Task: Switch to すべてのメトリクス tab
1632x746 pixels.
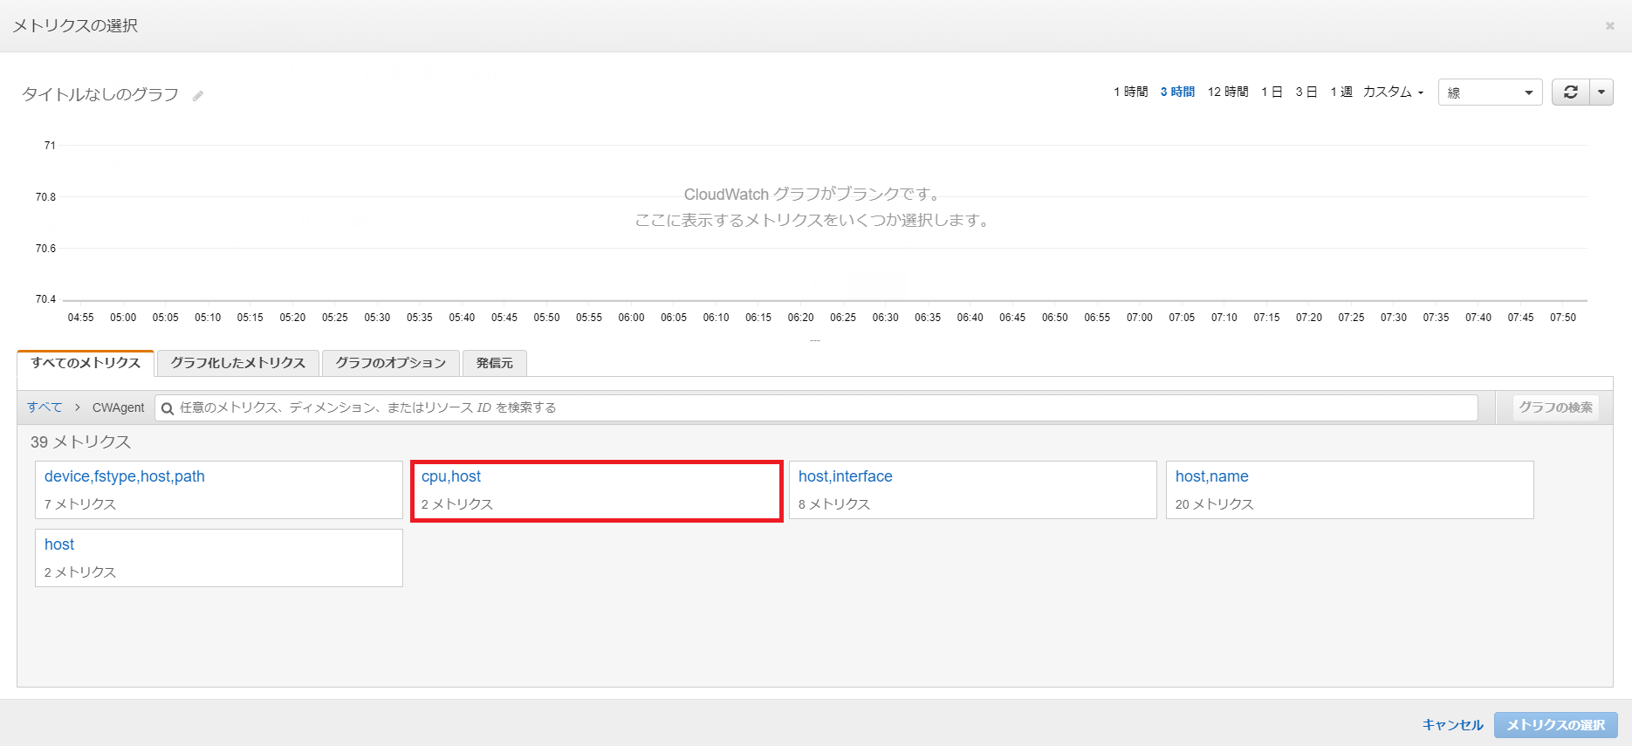Action: pyautogui.click(x=86, y=363)
